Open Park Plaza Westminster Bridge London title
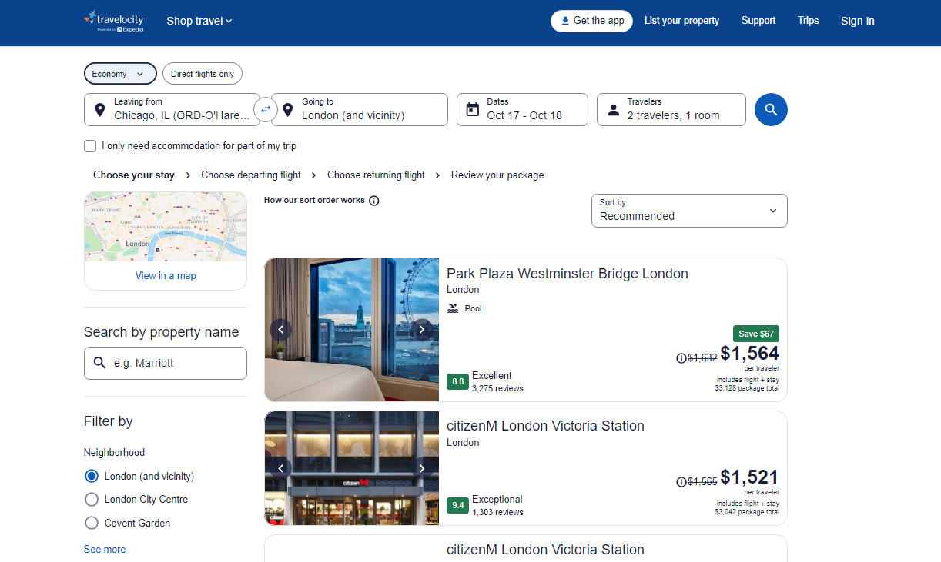The width and height of the screenshot is (941, 562). [568, 274]
